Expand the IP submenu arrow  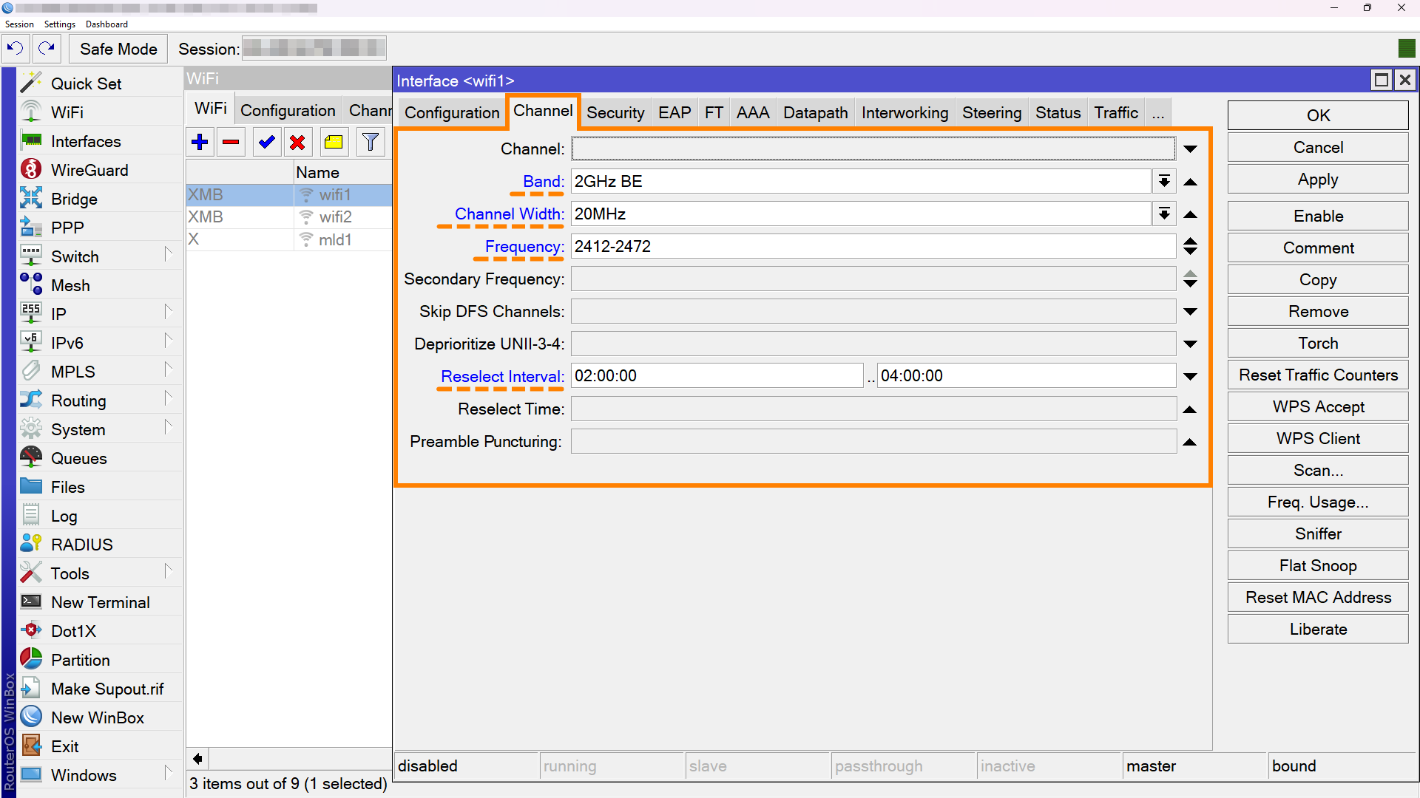click(x=169, y=312)
